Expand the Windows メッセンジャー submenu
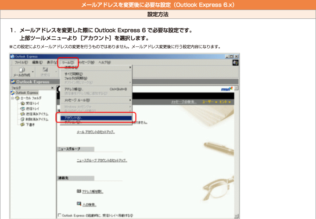Screen dimensions: 316x219 (130, 106)
